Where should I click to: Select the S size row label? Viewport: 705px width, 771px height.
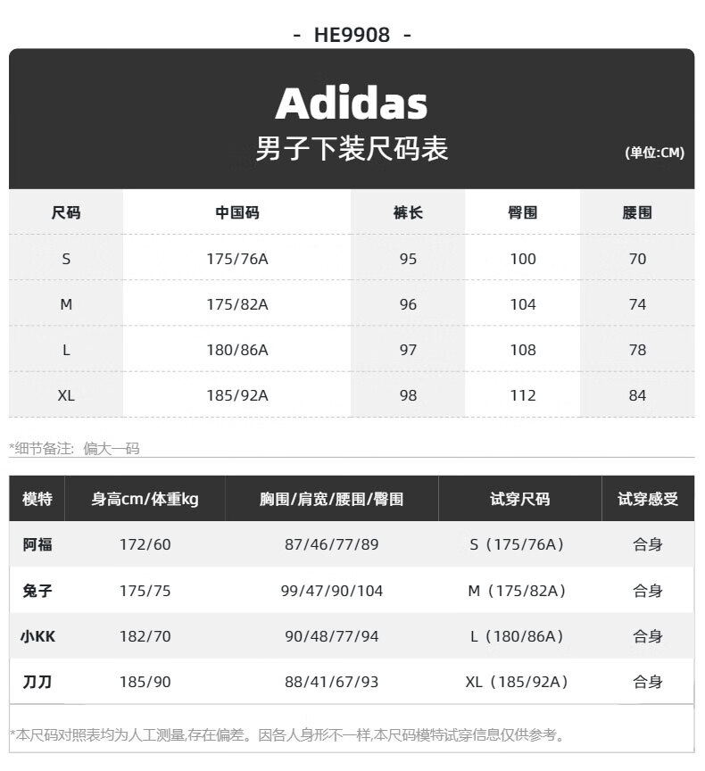click(x=66, y=259)
